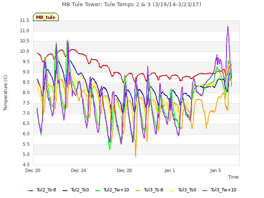264x198 pixels.
Task: Select the Tul2_Ts0 legend label
Action: click(x=80, y=190)
